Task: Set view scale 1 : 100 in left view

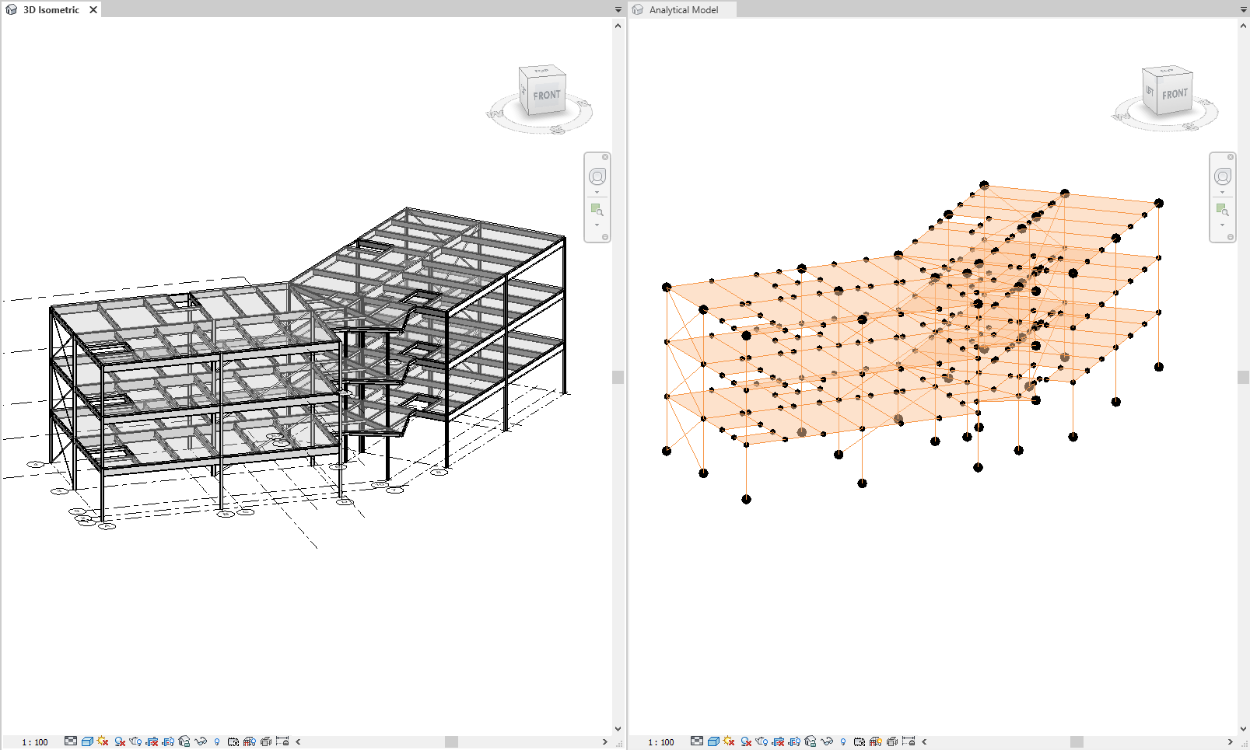Action: 35,742
